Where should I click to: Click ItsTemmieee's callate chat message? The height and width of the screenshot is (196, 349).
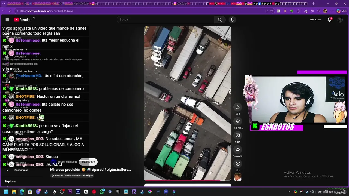click(x=44, y=107)
